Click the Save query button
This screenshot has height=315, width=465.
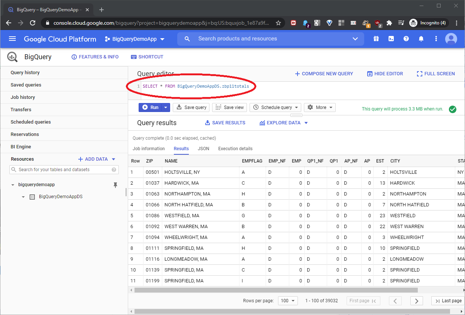[x=192, y=107]
